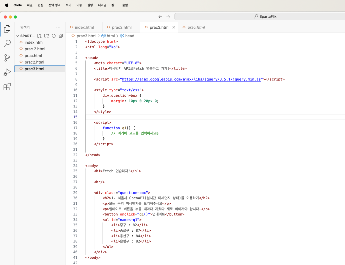Image resolution: width=345 pixels, height=265 pixels.
Task: Click line number 15 in the gutter
Action: pyautogui.click(x=75, y=117)
